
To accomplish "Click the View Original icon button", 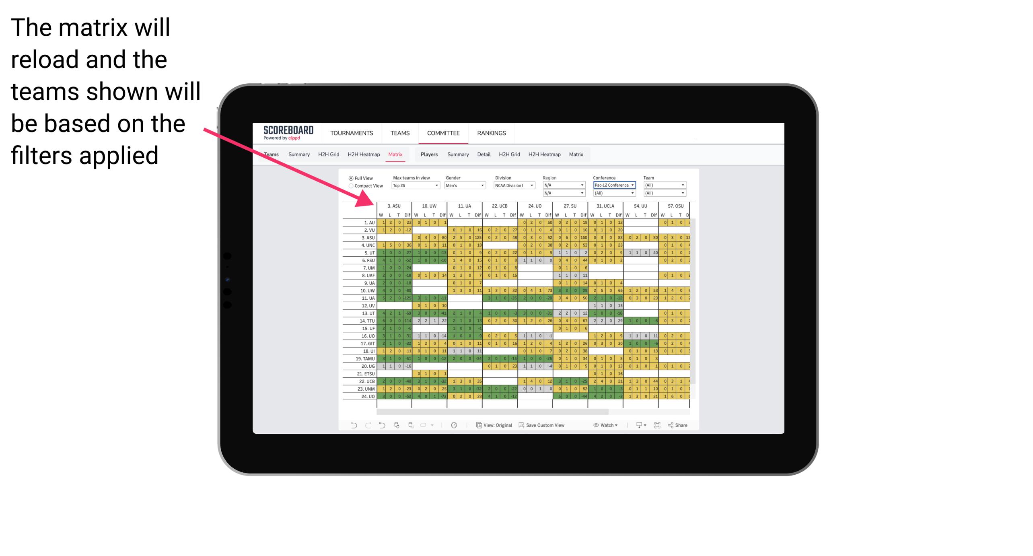I will pos(479,427).
